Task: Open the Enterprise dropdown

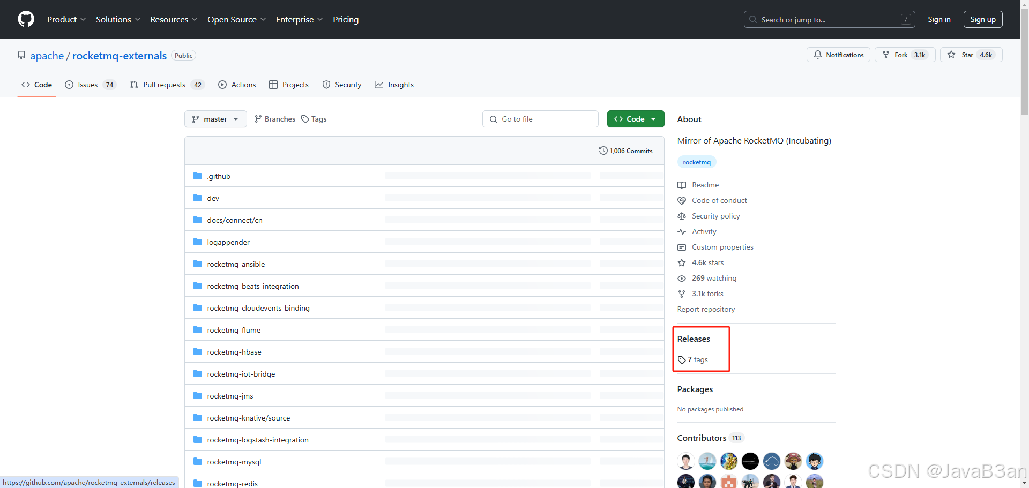Action: point(299,19)
